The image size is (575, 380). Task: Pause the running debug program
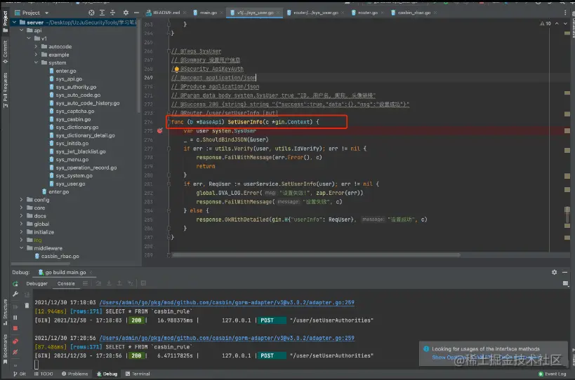pyautogui.click(x=15, y=318)
